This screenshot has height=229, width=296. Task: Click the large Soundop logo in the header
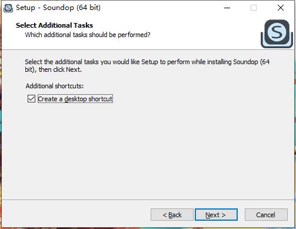coord(277,34)
